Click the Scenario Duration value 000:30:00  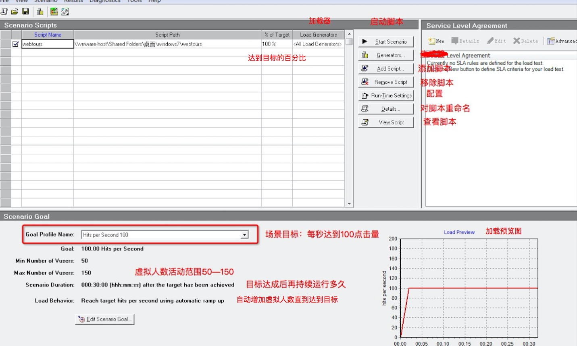click(x=158, y=285)
